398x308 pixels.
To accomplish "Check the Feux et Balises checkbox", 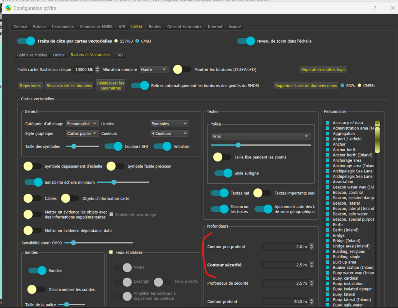I will click(x=111, y=252).
